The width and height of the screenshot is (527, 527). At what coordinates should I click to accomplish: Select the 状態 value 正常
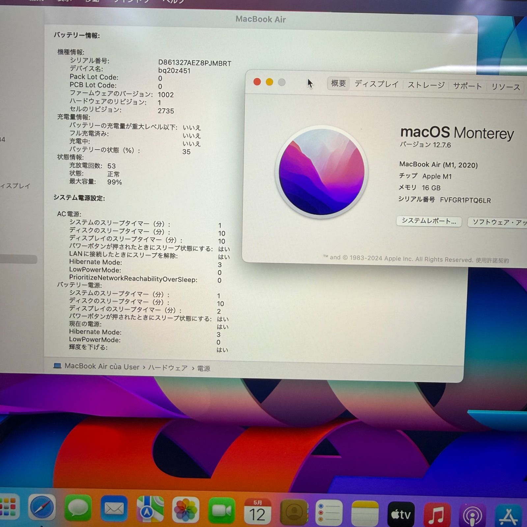click(x=114, y=174)
